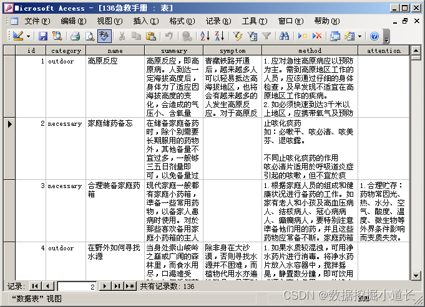The image size is (425, 307).
Task: Click the Paste clipboard icon
Action: pos(150,36)
